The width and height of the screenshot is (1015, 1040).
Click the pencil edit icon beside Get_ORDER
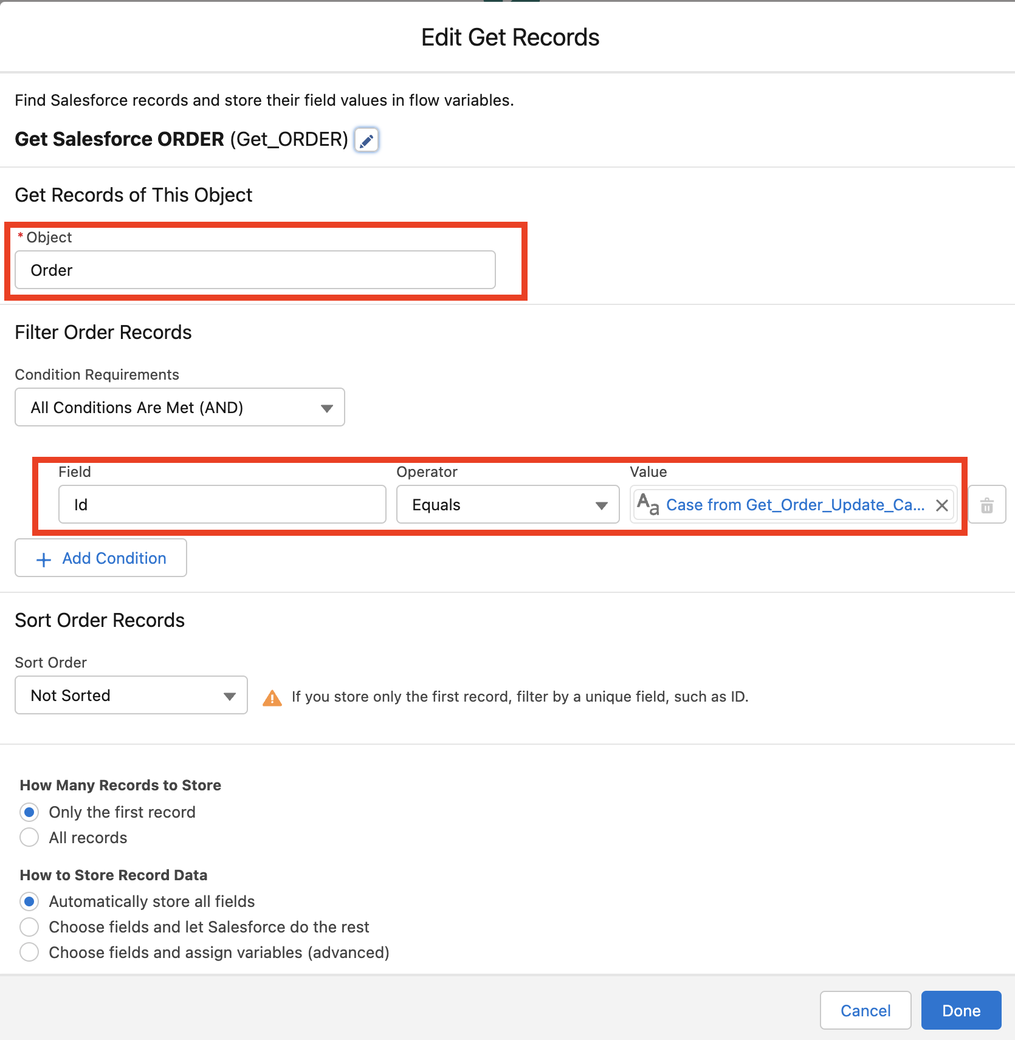point(366,140)
